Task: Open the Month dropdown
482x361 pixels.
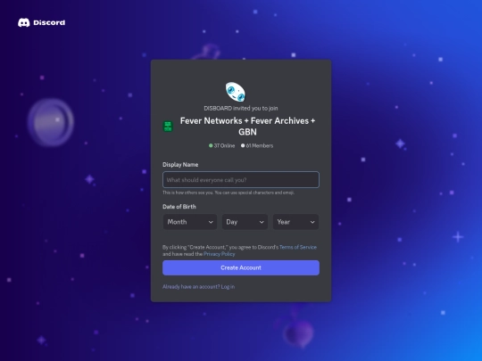Action: coord(189,222)
